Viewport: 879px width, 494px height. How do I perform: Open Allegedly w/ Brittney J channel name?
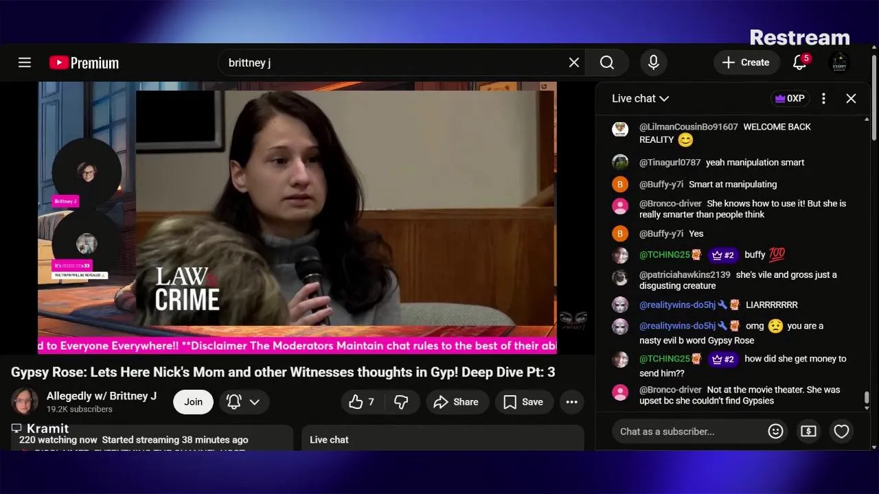[102, 396]
